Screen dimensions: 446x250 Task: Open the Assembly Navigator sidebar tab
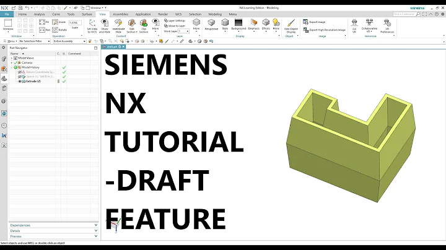click(x=4, y=59)
